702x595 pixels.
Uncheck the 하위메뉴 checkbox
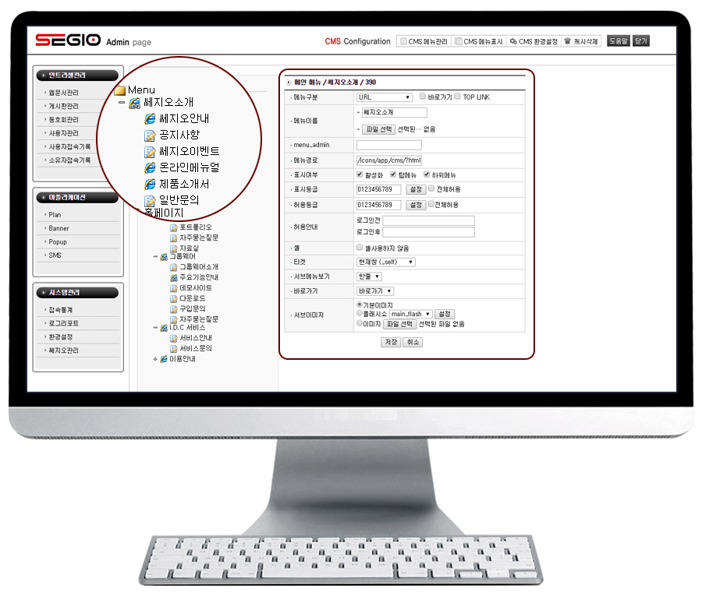(427, 174)
